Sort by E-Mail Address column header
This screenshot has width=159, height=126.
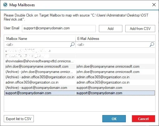click(115, 39)
